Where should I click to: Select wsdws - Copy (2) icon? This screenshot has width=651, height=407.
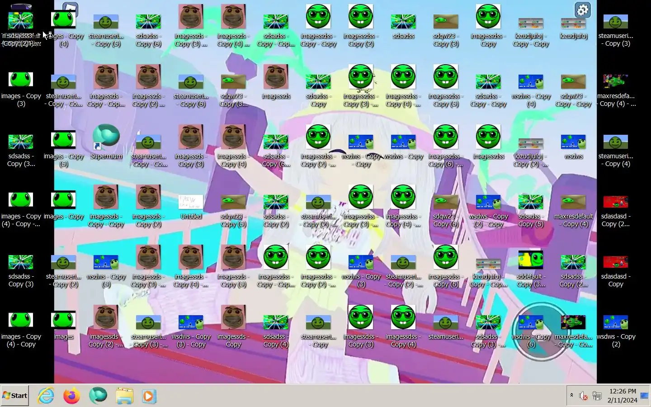616,331
